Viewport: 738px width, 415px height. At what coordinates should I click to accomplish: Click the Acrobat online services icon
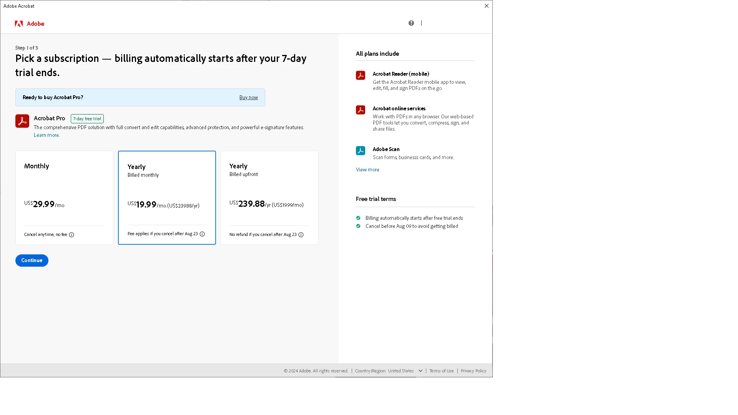360,110
